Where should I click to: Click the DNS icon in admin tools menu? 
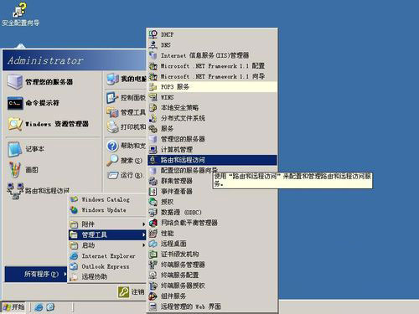pyautogui.click(x=153, y=44)
